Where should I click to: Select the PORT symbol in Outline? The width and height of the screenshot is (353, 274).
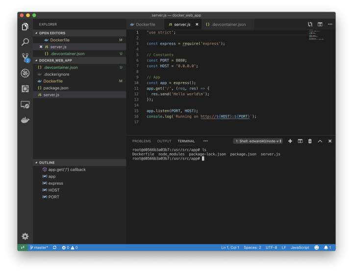(x=79, y=197)
